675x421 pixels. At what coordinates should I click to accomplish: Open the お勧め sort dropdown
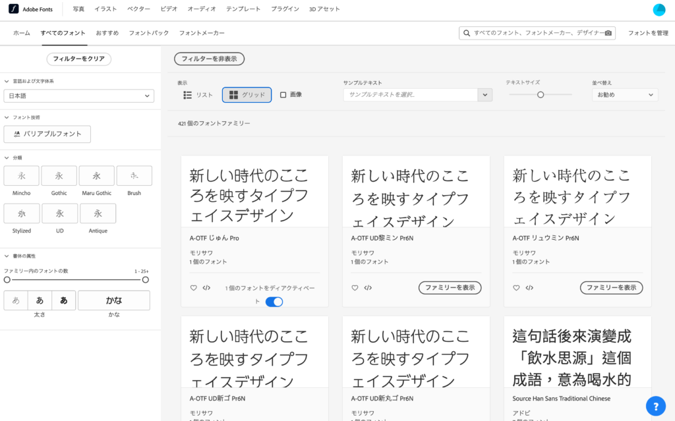click(625, 95)
